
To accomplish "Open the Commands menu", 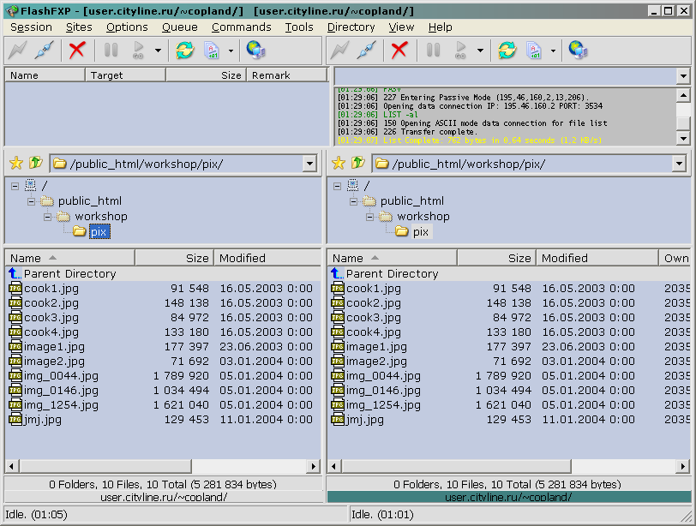I will point(241,27).
